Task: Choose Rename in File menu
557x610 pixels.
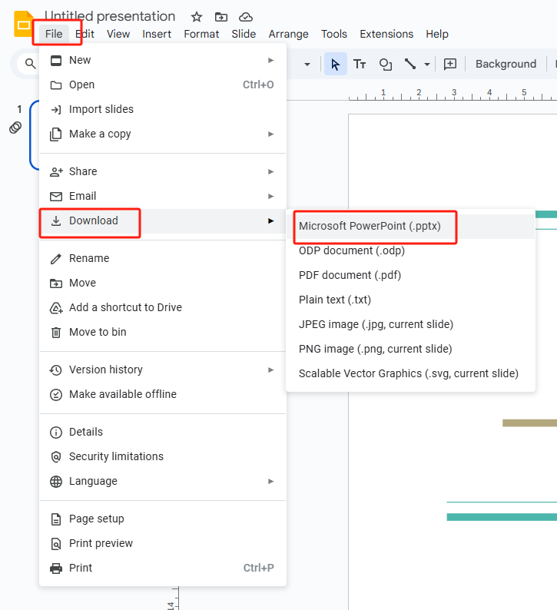Action: pos(163,258)
